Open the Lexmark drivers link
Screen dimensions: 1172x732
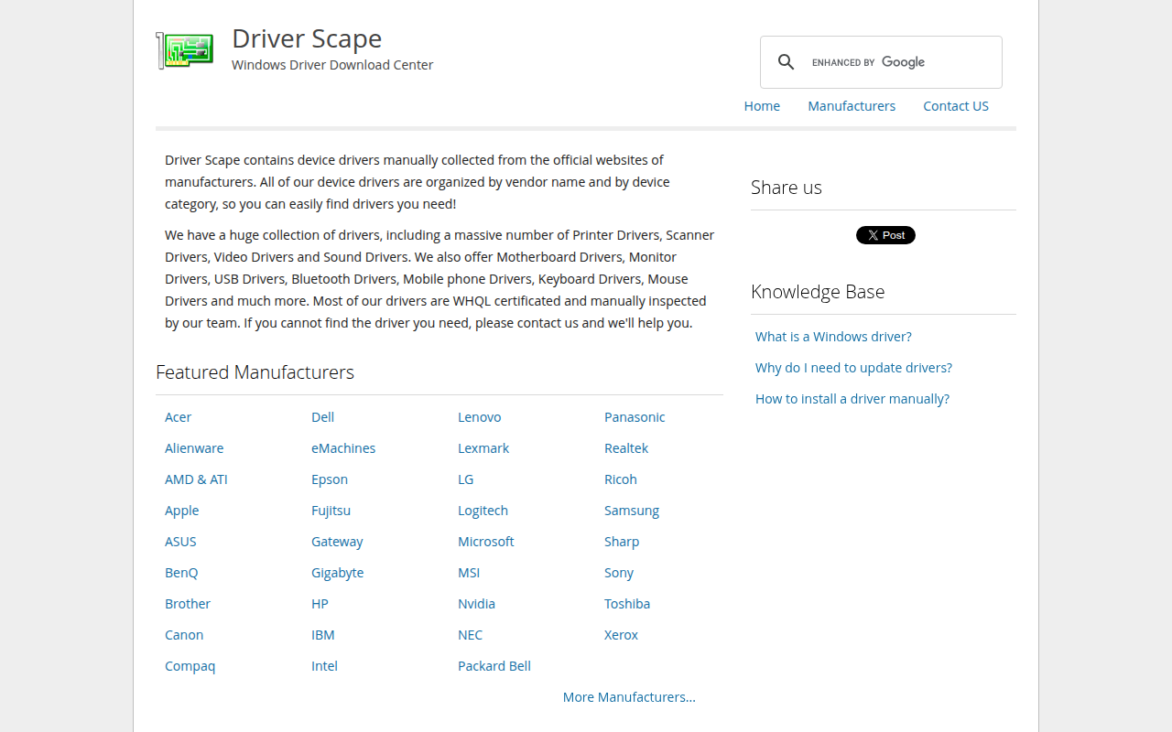[x=483, y=448]
